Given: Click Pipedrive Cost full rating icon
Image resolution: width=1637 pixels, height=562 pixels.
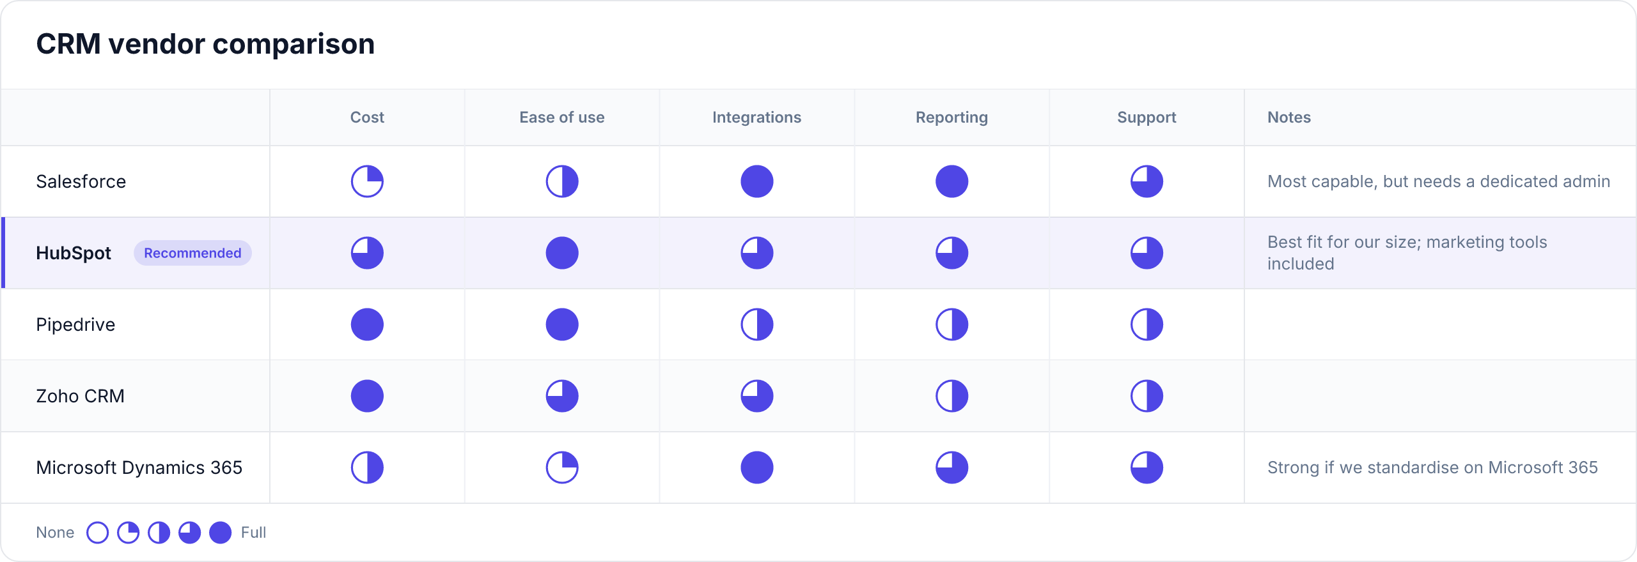Looking at the screenshot, I should pyautogui.click(x=367, y=324).
